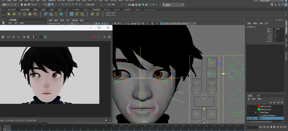Screen dimensions: 288x131
Task: Create Arnold skydome light from shelf
Action: coord(24,14)
